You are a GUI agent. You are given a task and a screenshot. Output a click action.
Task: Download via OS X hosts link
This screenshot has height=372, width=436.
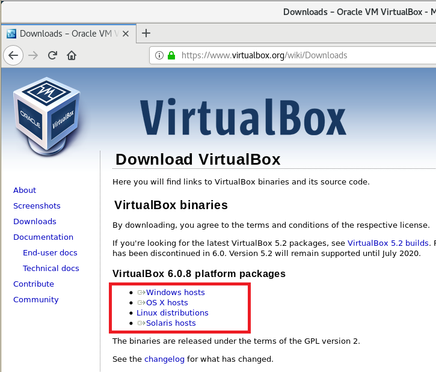[167, 302]
